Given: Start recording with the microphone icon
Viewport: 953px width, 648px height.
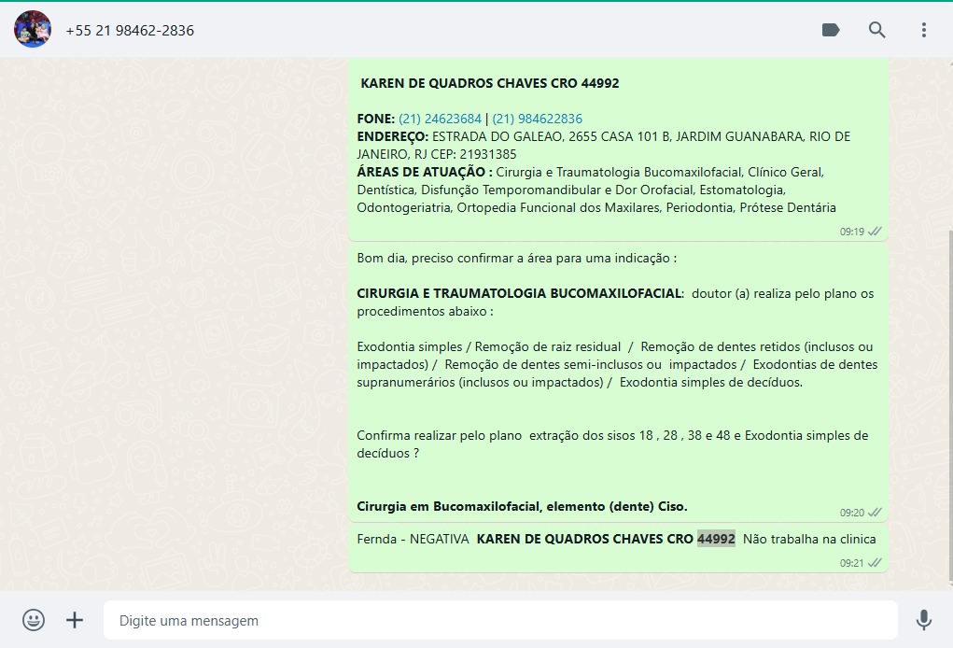Looking at the screenshot, I should 923,620.
